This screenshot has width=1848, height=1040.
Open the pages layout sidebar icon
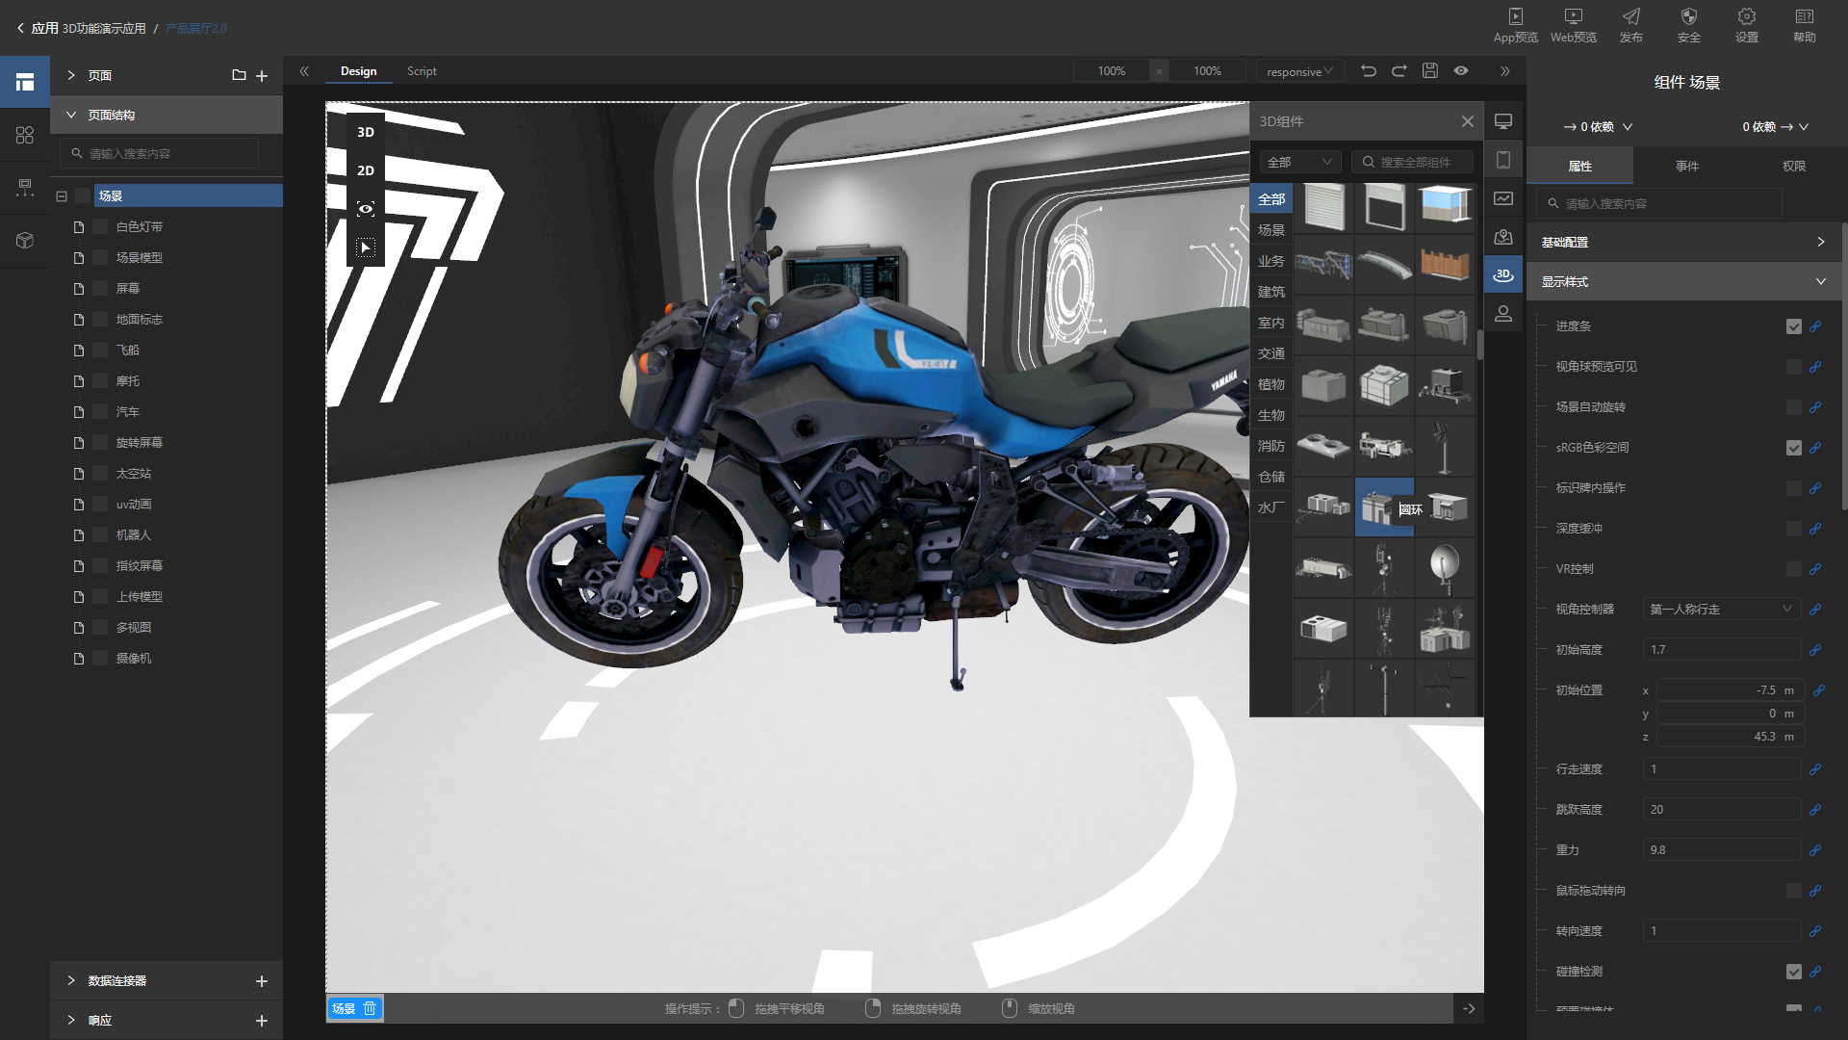[25, 82]
